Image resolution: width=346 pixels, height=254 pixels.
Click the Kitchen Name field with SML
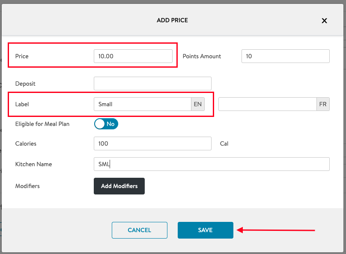(212, 164)
